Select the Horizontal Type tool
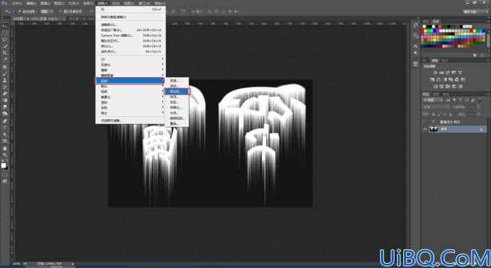The image size is (491, 268). click(x=5, y=127)
